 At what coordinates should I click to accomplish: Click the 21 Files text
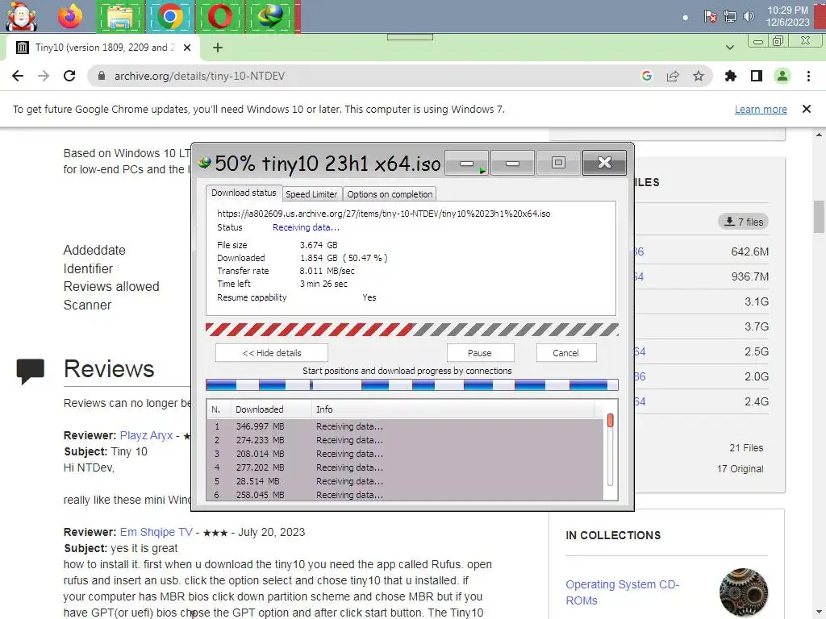click(746, 447)
